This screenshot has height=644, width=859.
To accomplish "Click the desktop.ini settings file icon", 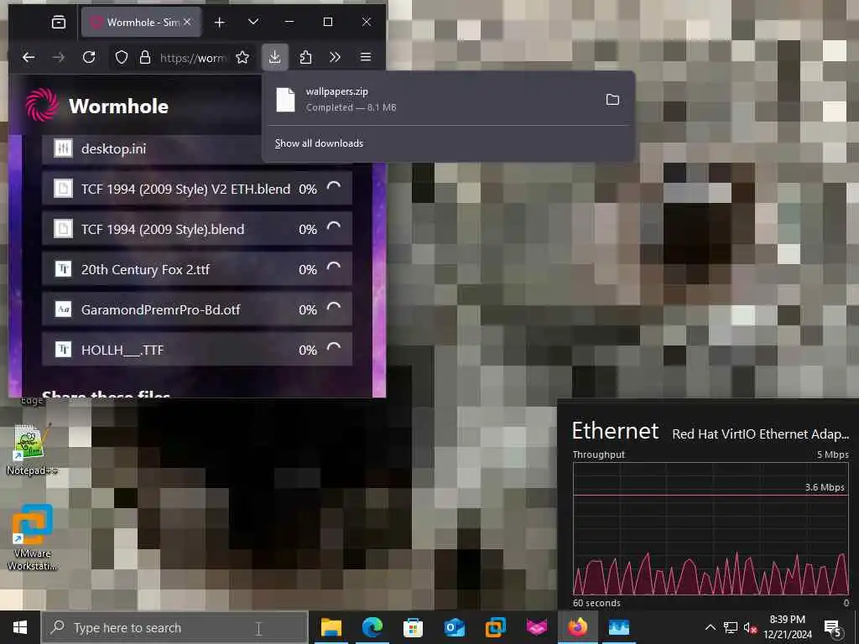I will [x=63, y=148].
